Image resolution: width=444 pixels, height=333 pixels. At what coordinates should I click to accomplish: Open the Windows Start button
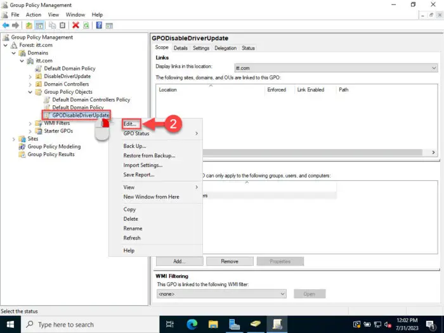(10, 325)
